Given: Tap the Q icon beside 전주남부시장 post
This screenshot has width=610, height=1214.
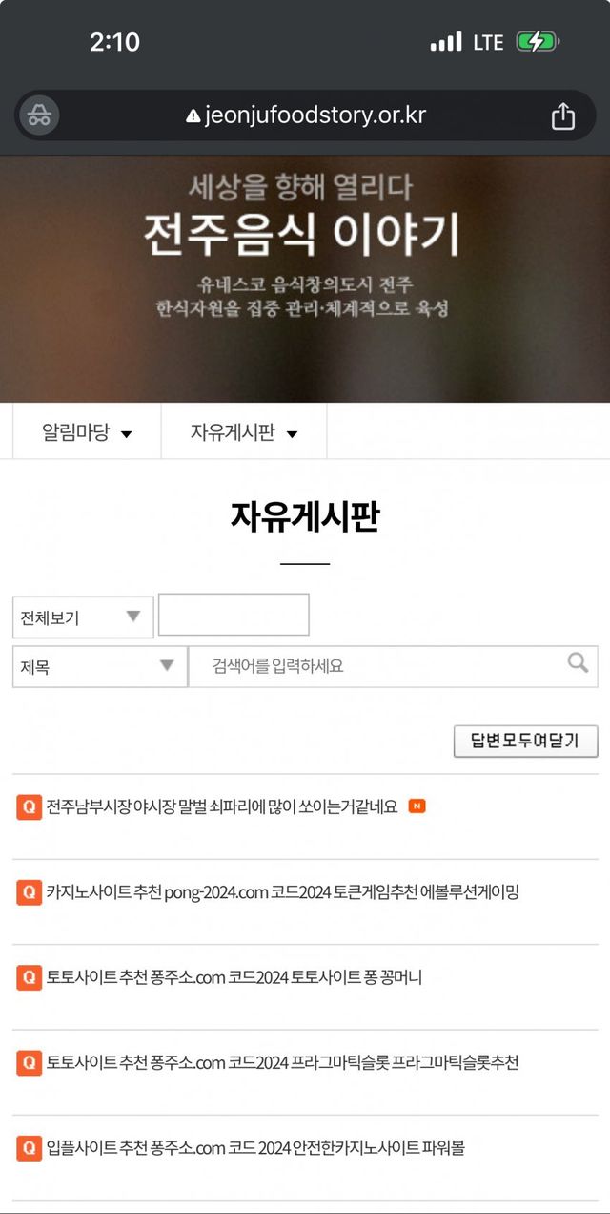Looking at the screenshot, I should (30, 806).
